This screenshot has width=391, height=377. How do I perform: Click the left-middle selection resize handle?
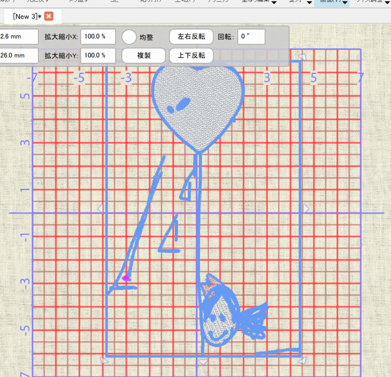(101, 208)
